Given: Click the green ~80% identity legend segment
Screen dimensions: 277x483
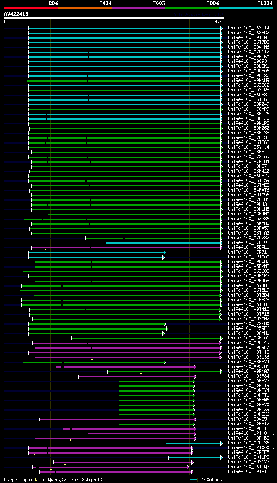Looking at the screenshot, I should click(x=192, y=8).
